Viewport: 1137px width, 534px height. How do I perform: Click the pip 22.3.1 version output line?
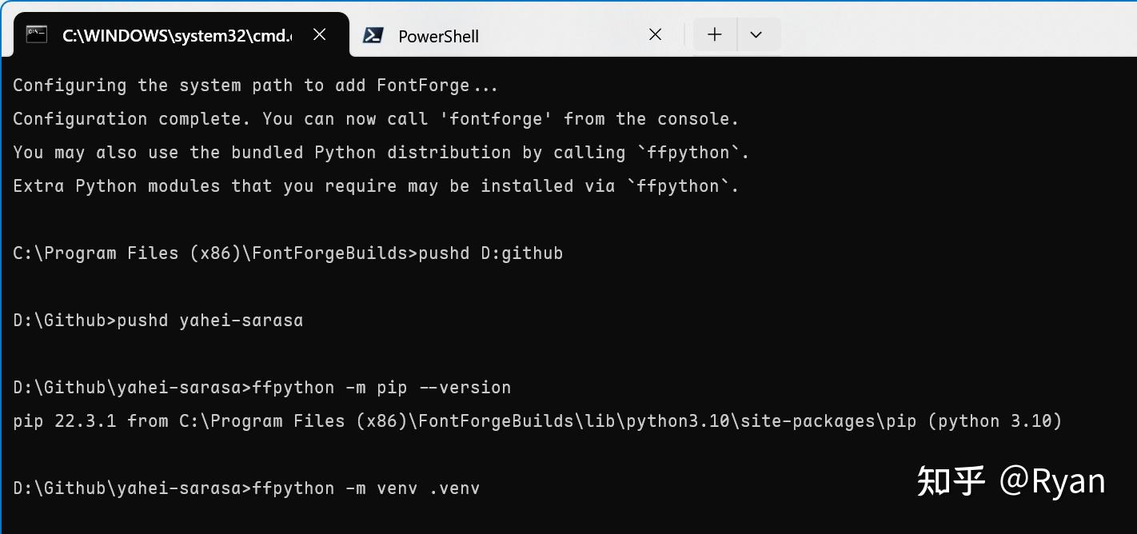536,420
